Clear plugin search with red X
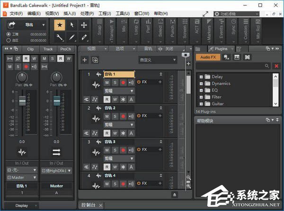This screenshot has width=284, height=211. click(276, 66)
